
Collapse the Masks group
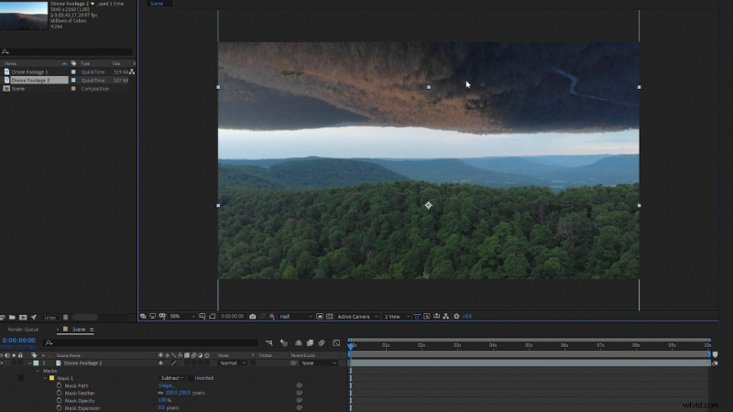[x=38, y=371]
